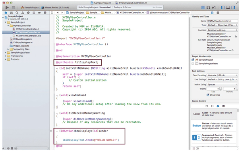Screen dimensions: 240x151
Task: Collapse the SampleProject group folder
Action: click(6, 22)
